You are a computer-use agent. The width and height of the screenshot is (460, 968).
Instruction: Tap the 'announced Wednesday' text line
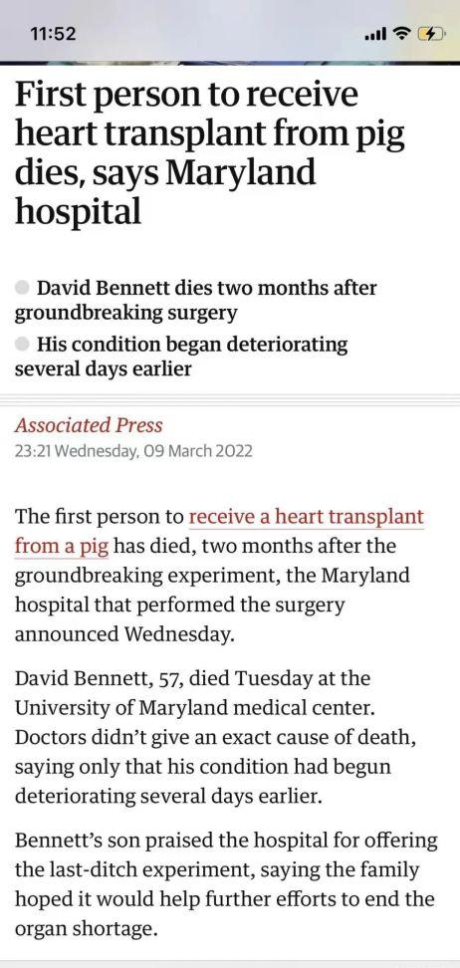click(124, 634)
